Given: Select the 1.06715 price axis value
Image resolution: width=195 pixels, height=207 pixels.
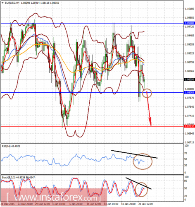Looking at the screenshot, I should (190, 142).
